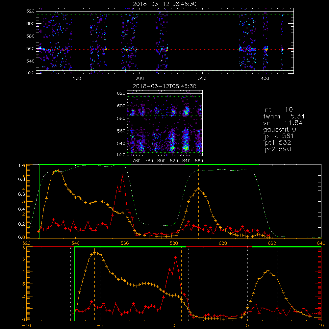329x329 pixels.
Task: Click x-axis label 400 on top image
Action: click(x=265, y=79)
